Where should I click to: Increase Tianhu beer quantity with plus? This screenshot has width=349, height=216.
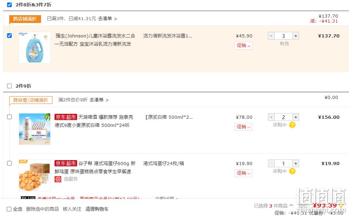coord(296,117)
